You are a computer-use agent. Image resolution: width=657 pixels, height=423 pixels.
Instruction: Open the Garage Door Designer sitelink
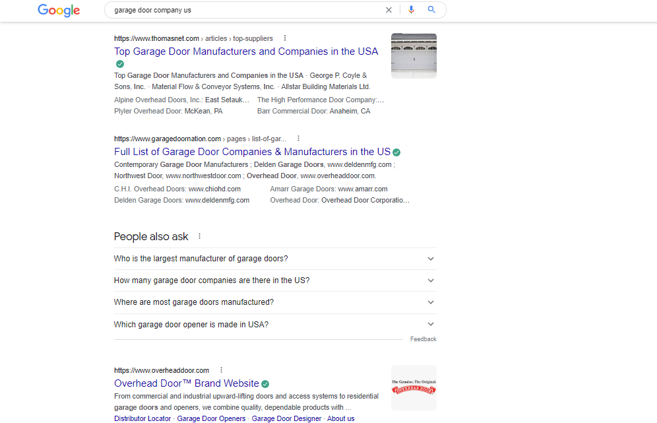pos(286,418)
